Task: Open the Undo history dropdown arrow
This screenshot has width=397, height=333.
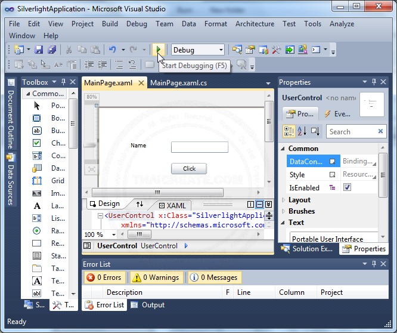Action: [123, 50]
